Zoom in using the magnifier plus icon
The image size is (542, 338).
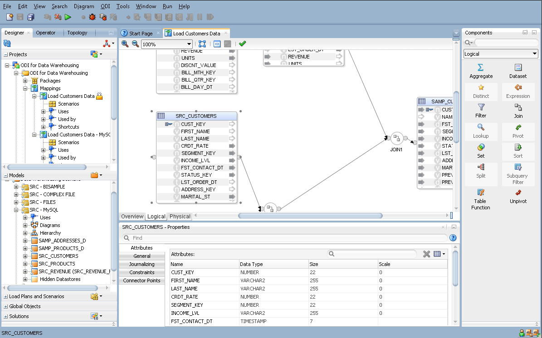(124, 44)
